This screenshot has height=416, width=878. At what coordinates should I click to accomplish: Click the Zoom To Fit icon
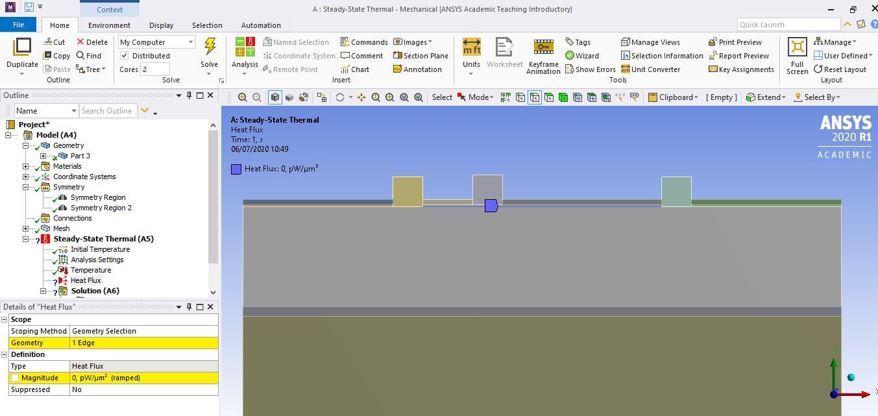click(x=404, y=97)
